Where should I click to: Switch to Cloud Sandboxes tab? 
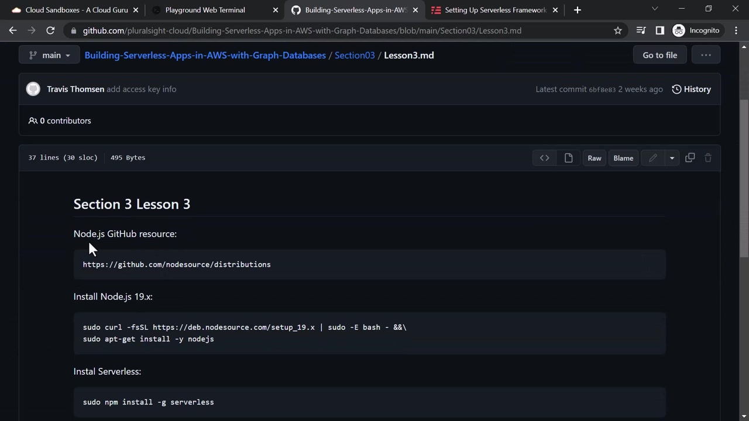coord(76,10)
